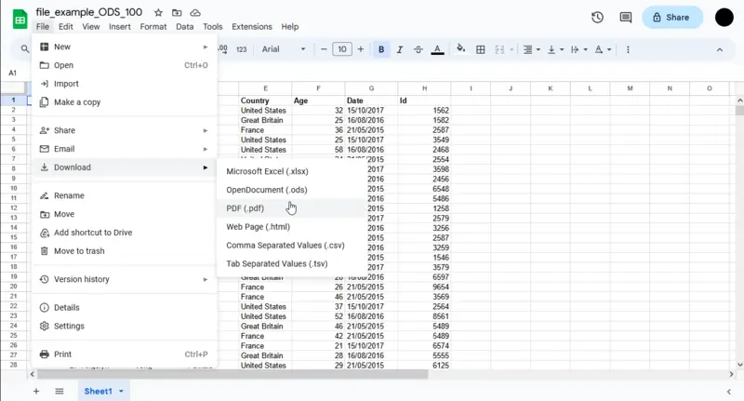Open the File menu
The height and width of the screenshot is (401, 744).
pyautogui.click(x=42, y=27)
